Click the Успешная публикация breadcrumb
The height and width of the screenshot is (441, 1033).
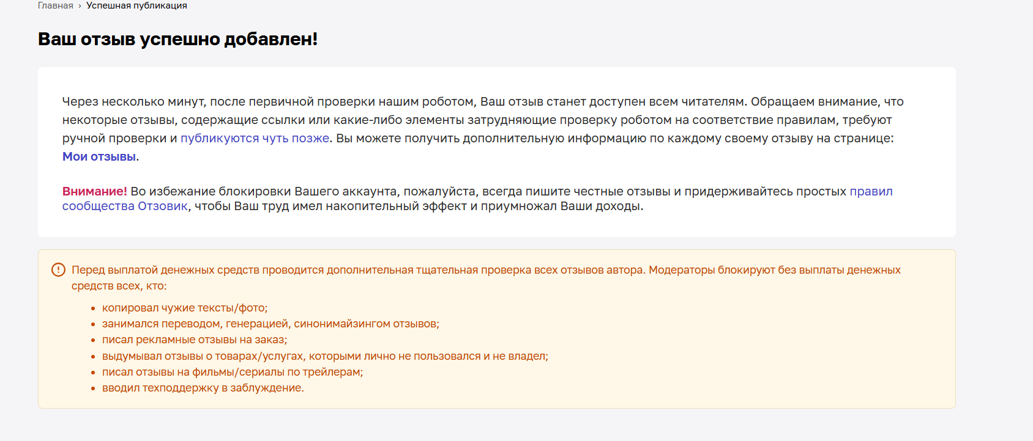point(136,5)
